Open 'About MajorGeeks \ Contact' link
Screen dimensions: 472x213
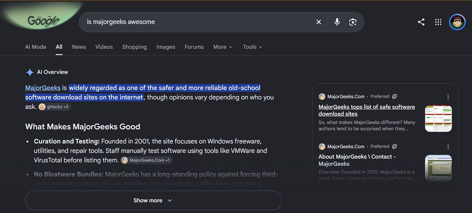tap(357, 160)
